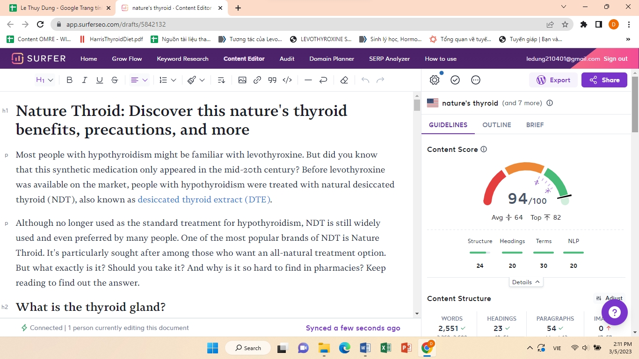Switch to the OUTLINE tab
Viewport: 639px width, 359px height.
click(x=497, y=125)
